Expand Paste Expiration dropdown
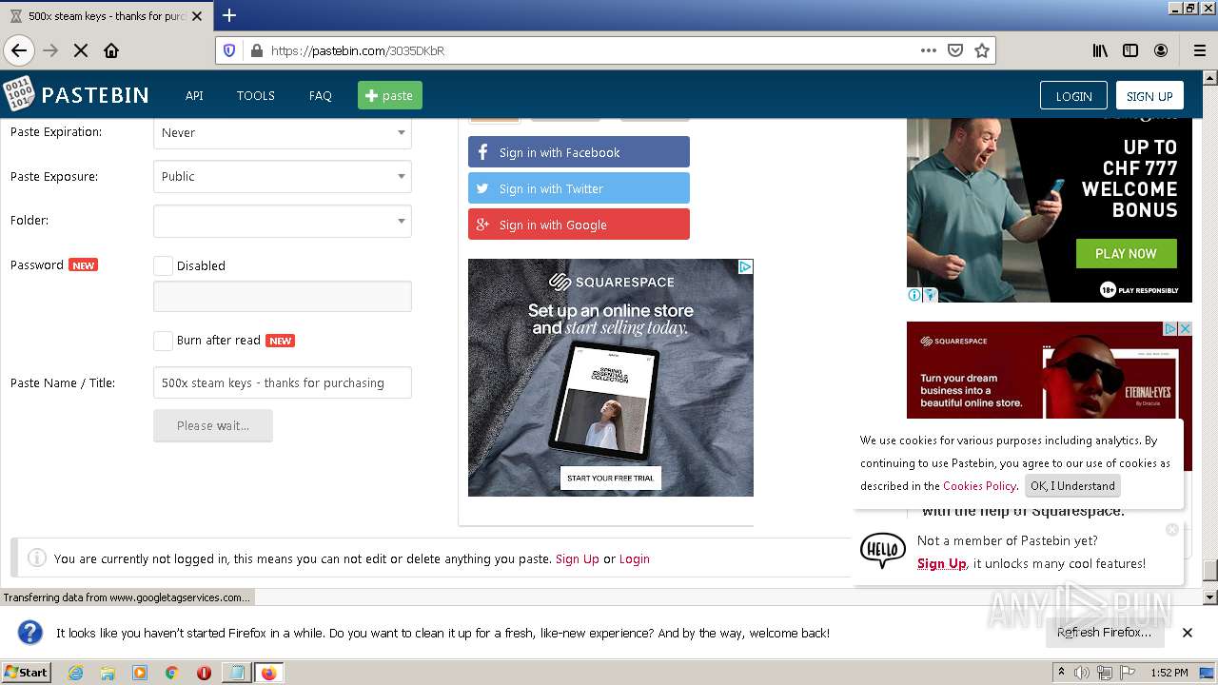This screenshot has height=685, width=1218. [283, 132]
